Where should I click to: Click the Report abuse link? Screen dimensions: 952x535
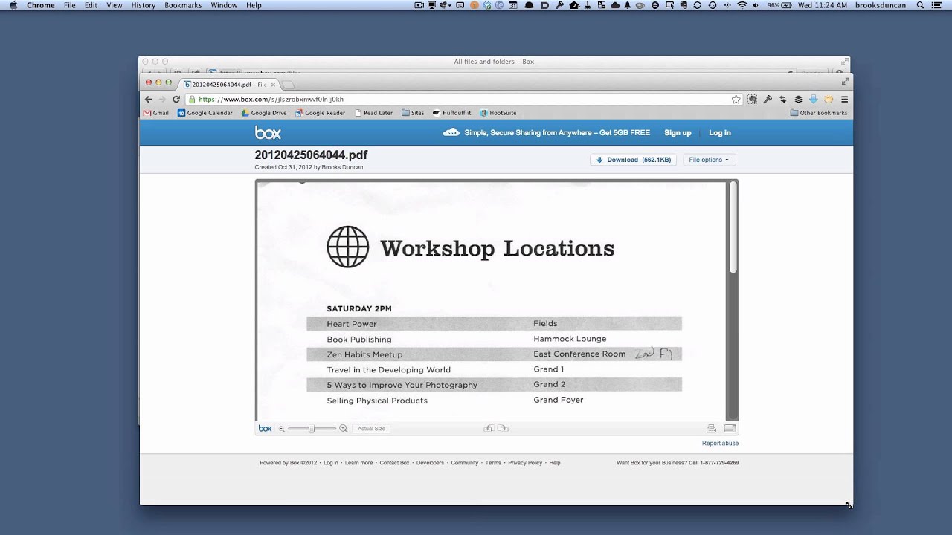point(720,444)
